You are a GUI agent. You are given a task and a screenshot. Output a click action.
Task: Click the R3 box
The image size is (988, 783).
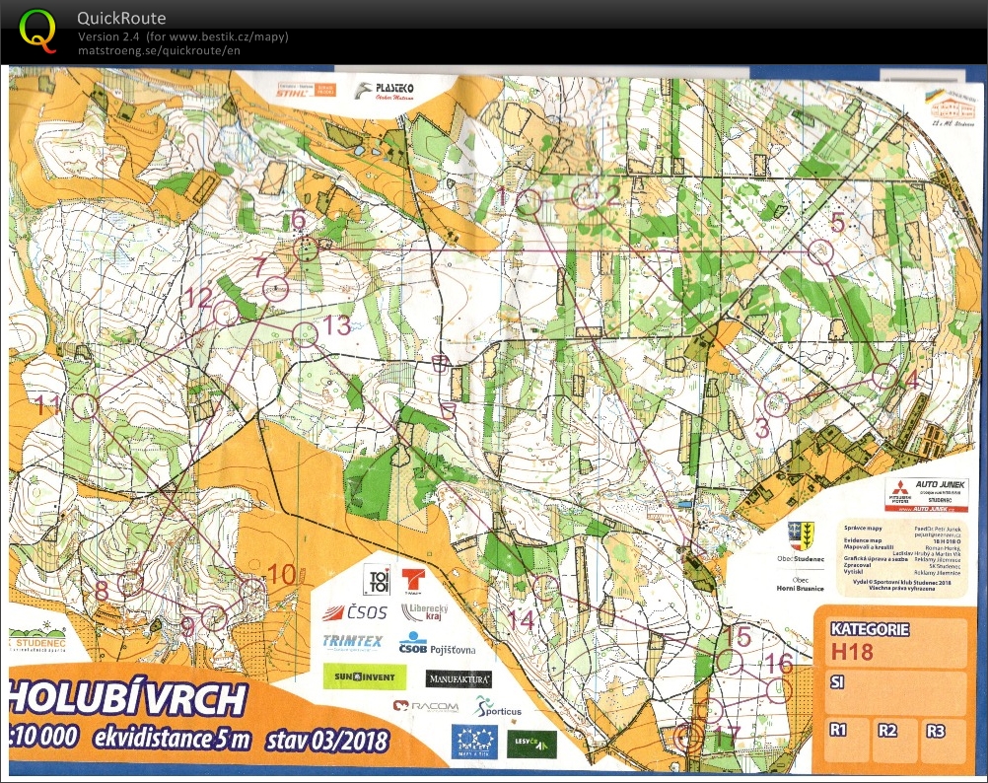click(x=944, y=740)
